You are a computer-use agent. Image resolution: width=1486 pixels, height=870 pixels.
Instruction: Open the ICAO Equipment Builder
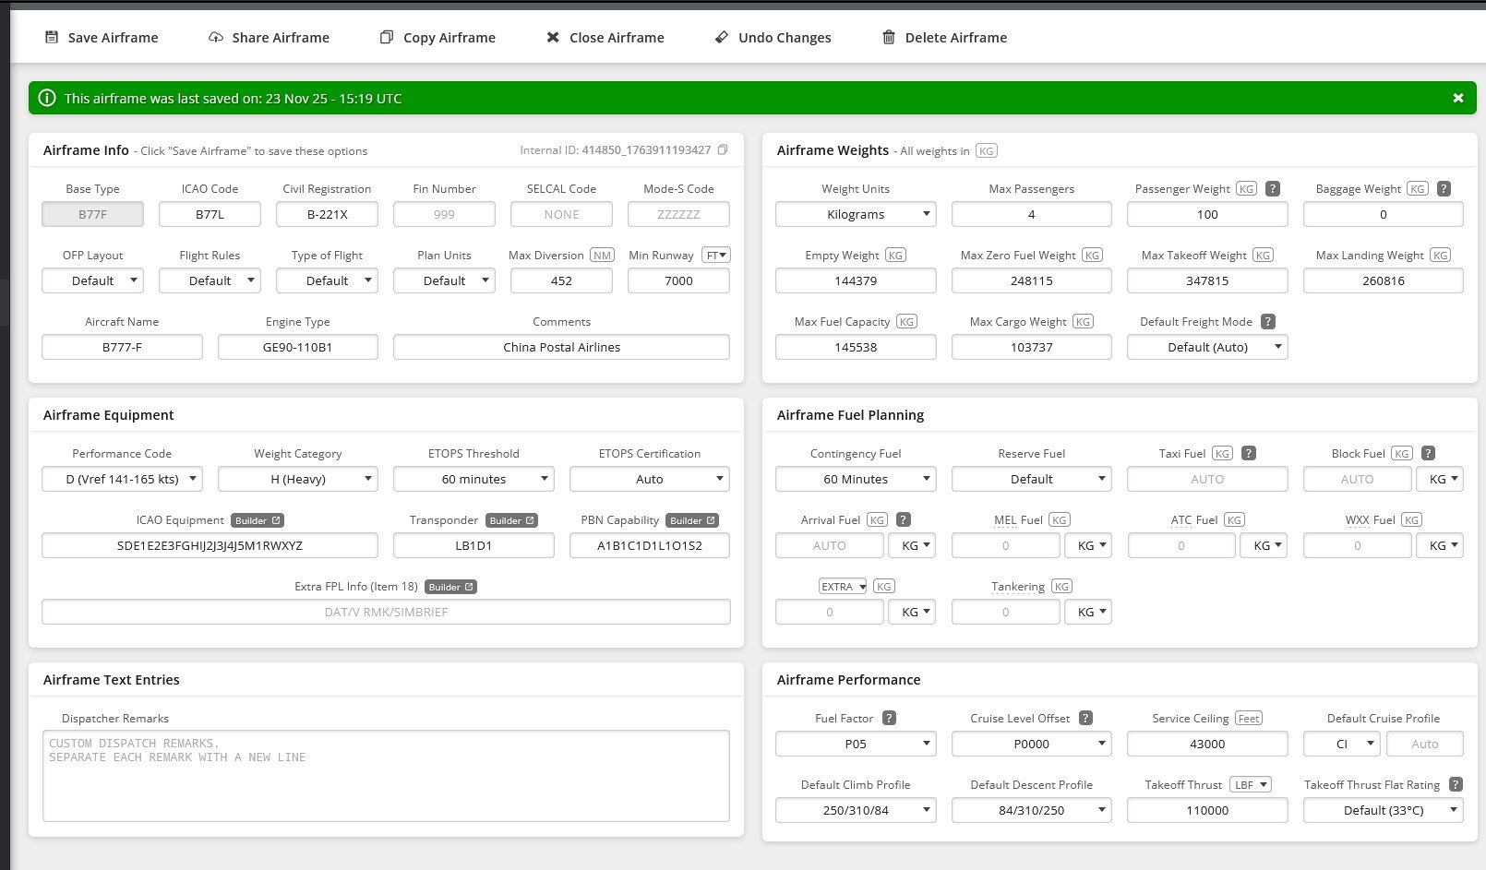[258, 520]
